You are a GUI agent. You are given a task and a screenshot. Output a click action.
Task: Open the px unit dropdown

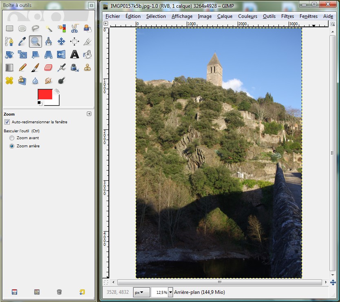coord(141,292)
